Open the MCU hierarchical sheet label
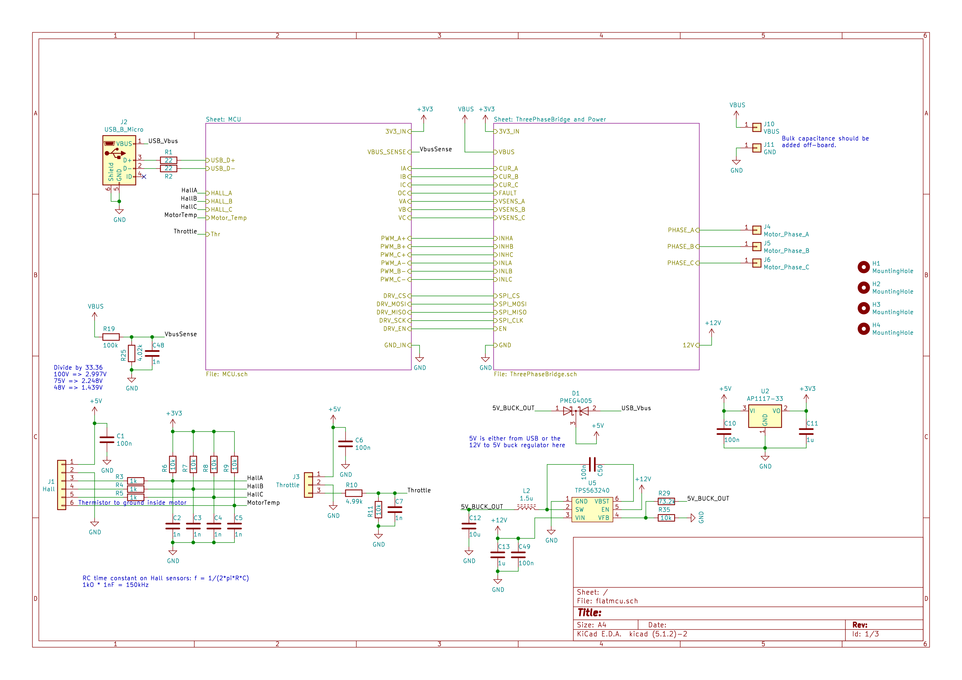The image size is (962, 680). (x=223, y=120)
